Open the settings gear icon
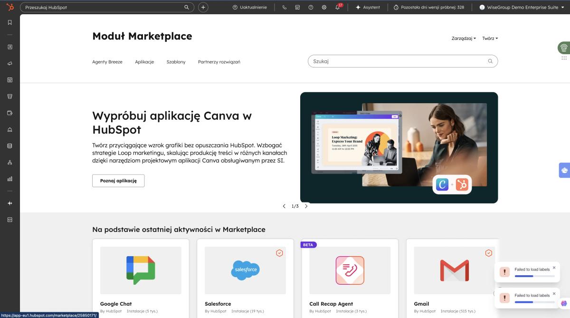 324,7
